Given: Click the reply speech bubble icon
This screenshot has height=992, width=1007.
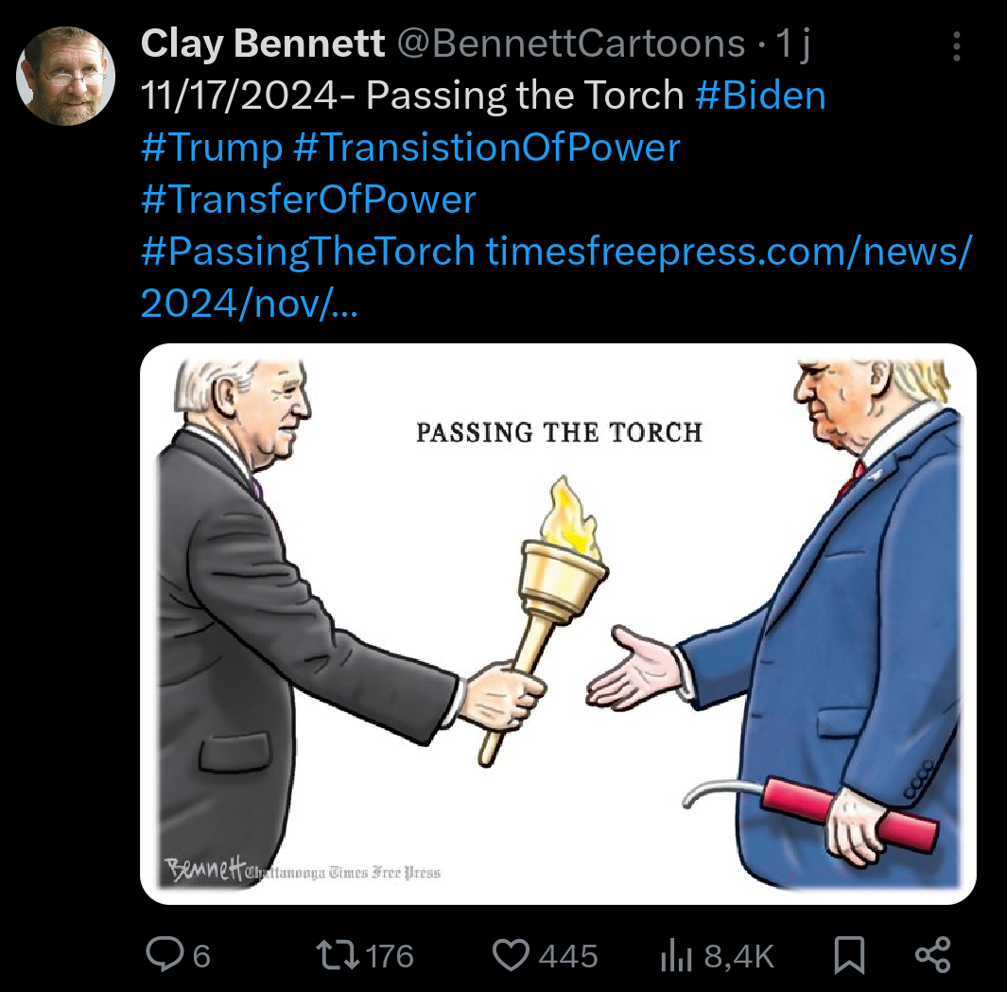Looking at the screenshot, I should coord(165,955).
